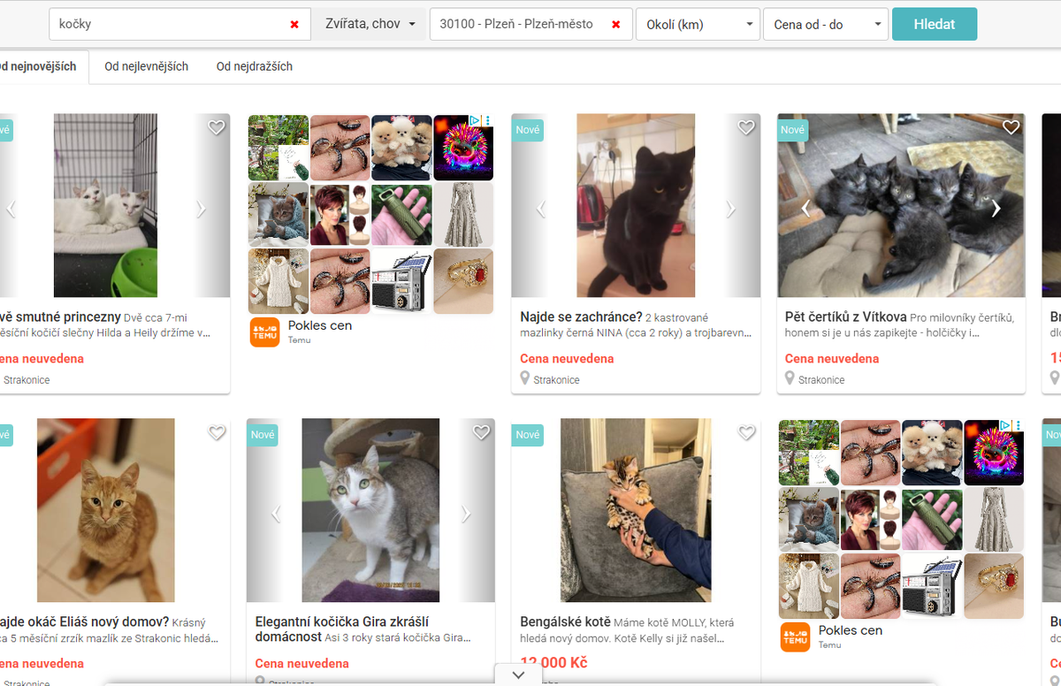Open the 'Najde se zachránce?' listing title

point(581,316)
